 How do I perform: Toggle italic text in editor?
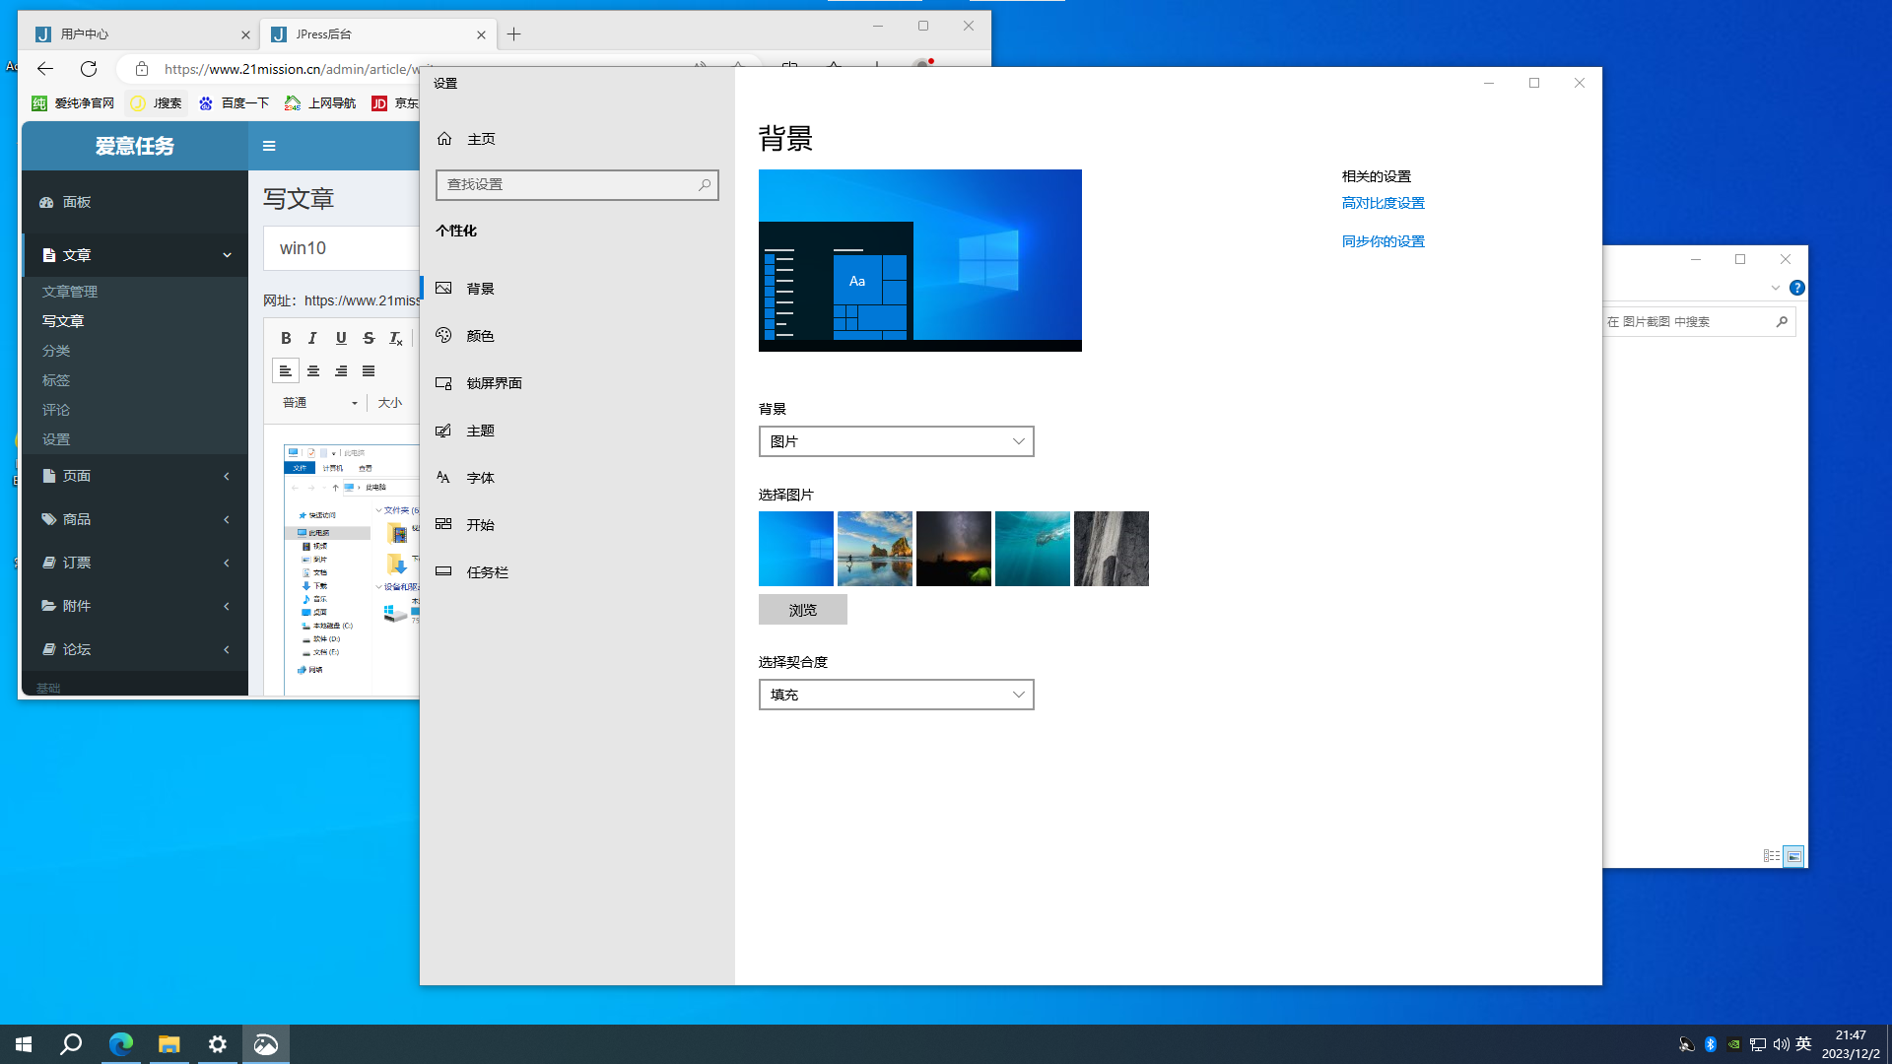(x=312, y=338)
